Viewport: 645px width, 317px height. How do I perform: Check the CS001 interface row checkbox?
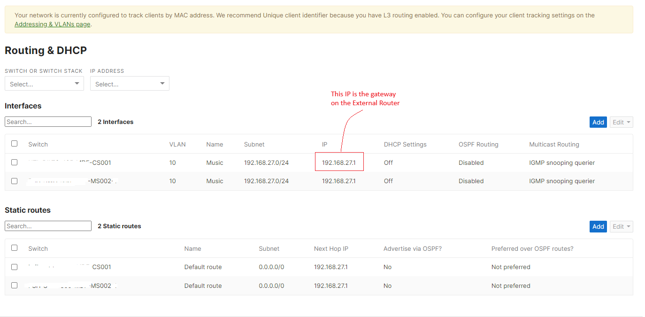click(x=14, y=162)
